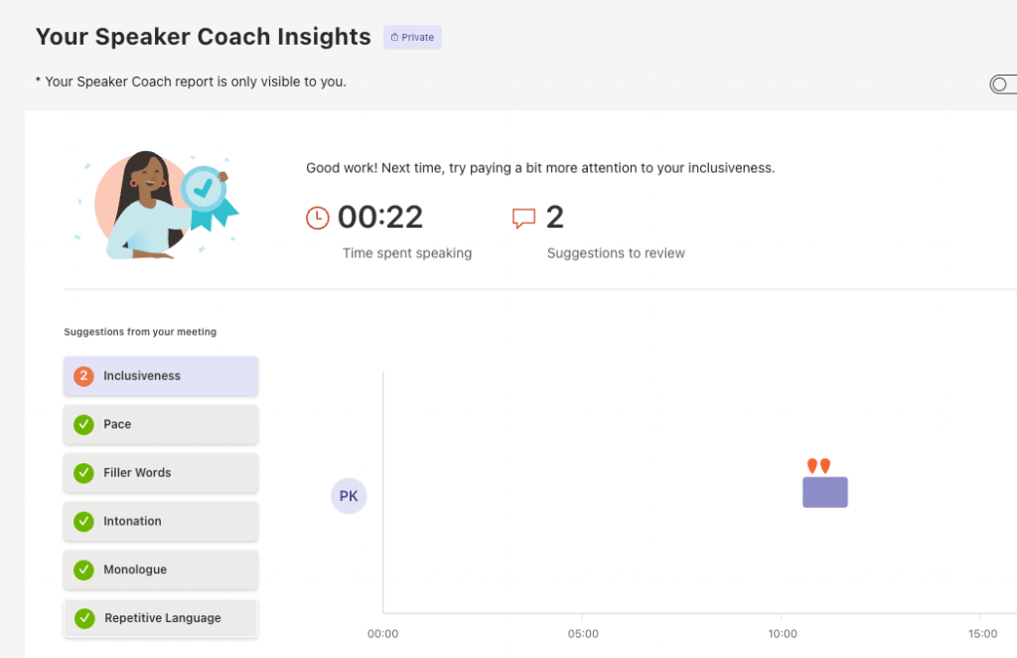Screen dimensions: 1017x658
Task: Select the Inclusiveness suggestion category
Action: click(161, 376)
